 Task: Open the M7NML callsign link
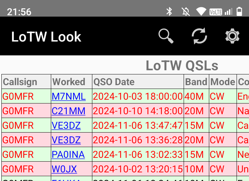pos(68,96)
